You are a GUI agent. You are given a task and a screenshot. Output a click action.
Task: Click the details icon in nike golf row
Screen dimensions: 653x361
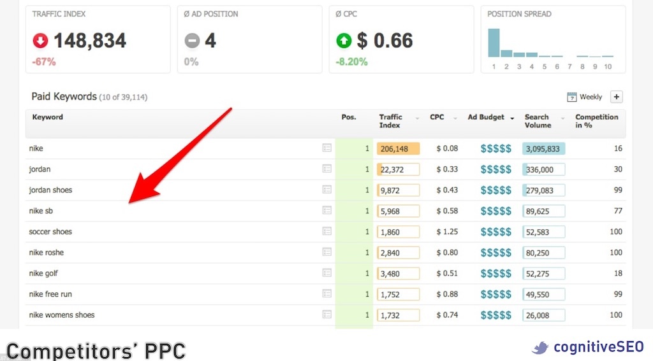point(326,273)
